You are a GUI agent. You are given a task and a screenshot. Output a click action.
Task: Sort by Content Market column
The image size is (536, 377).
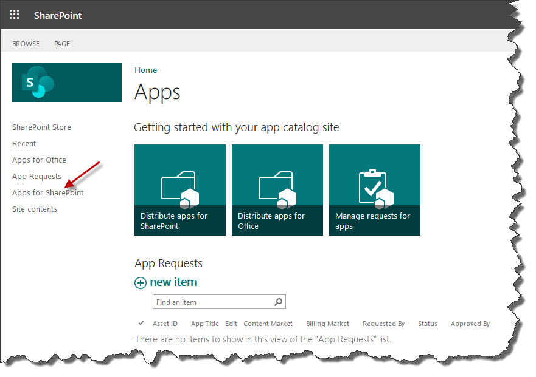point(268,324)
